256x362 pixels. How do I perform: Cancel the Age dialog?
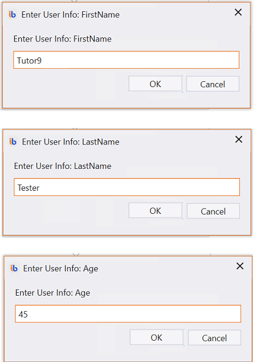click(x=214, y=338)
